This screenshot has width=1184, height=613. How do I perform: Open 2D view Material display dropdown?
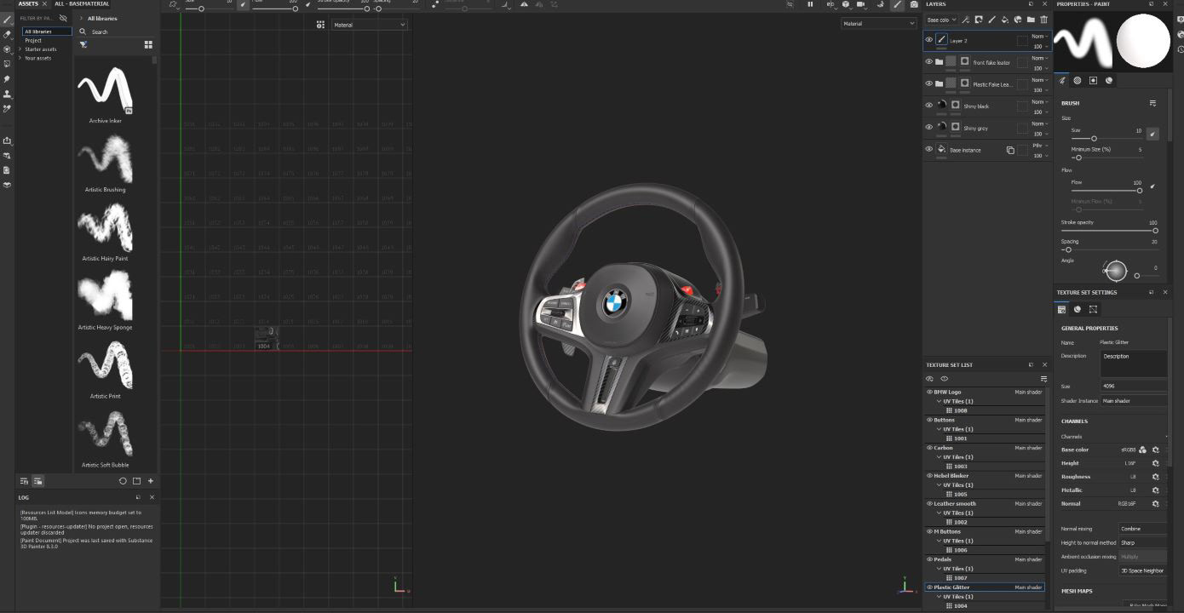[369, 25]
